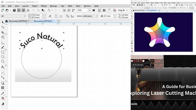Open the zoom level dropdown
Viewport: 196px width, 110px height.
[90, 10]
